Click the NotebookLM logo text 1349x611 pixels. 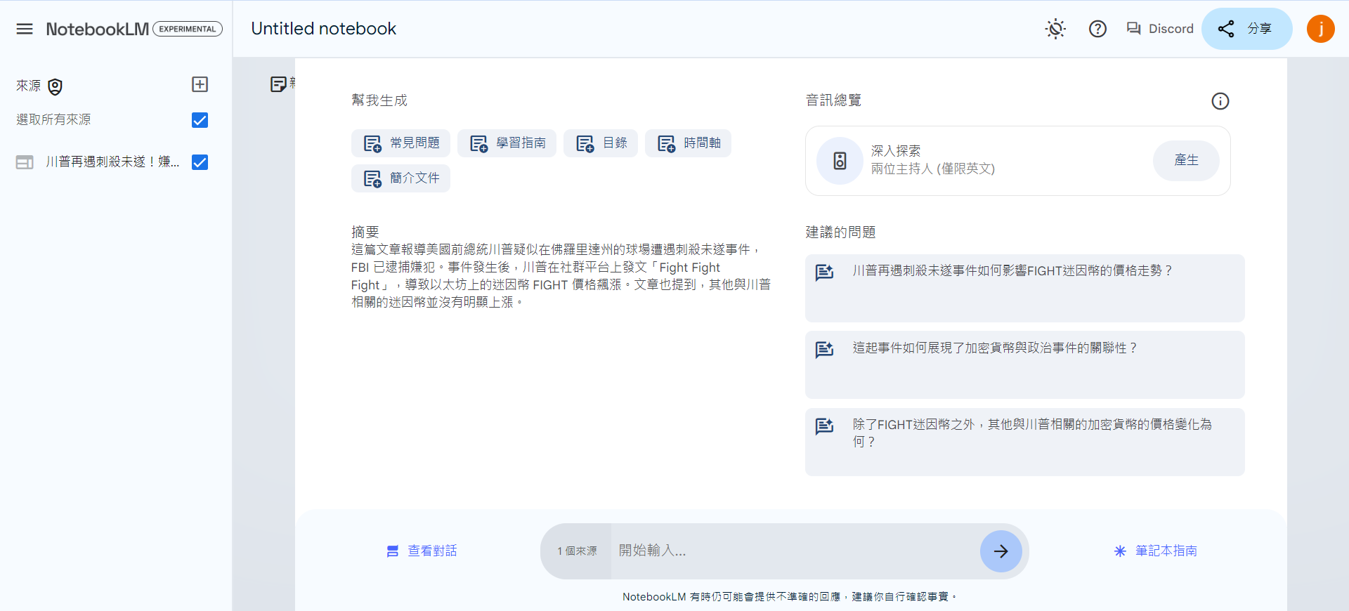[x=98, y=29]
